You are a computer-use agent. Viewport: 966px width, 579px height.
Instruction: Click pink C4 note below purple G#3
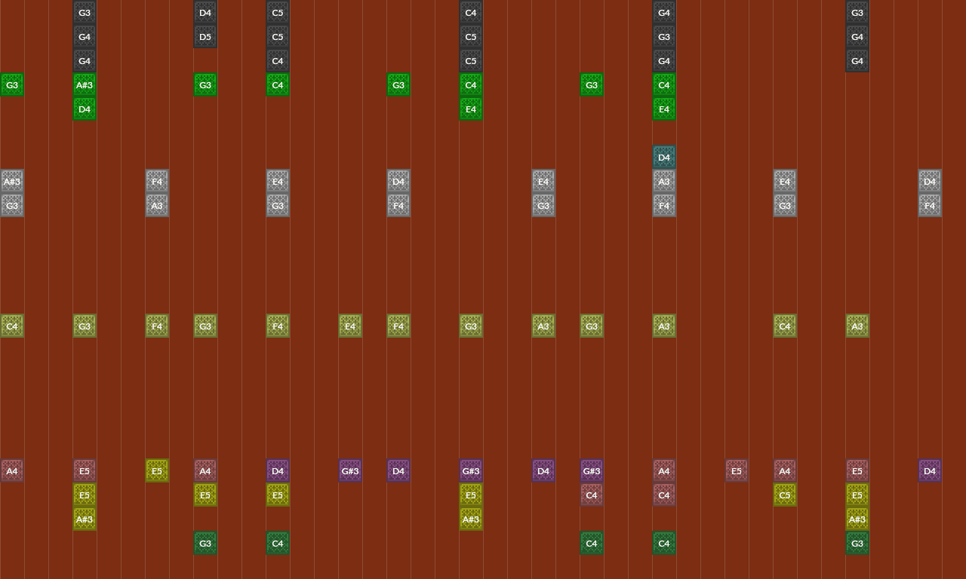[x=592, y=495]
